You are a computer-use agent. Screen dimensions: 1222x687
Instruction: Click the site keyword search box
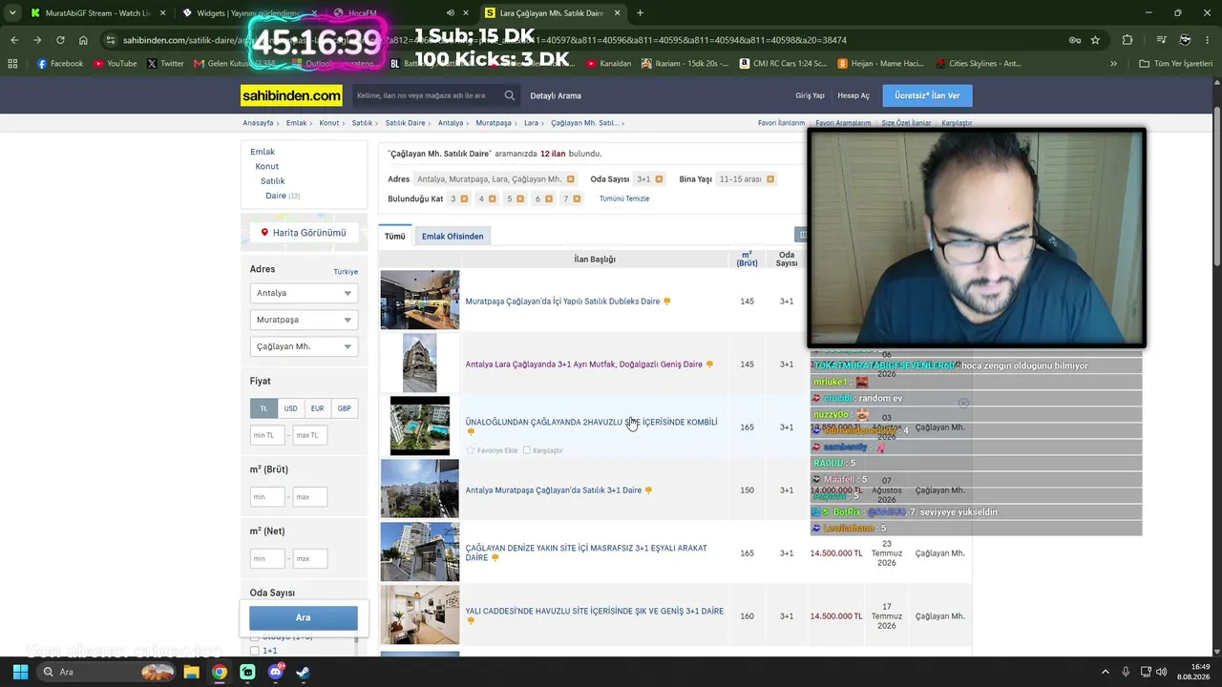pos(427,95)
